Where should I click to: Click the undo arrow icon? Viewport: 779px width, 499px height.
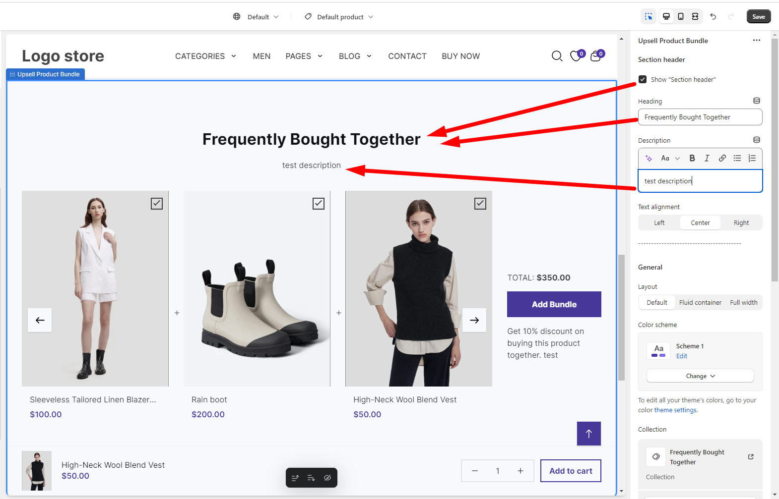click(713, 16)
